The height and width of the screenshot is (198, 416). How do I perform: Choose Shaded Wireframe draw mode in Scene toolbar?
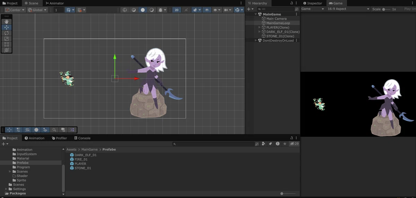coord(134,10)
